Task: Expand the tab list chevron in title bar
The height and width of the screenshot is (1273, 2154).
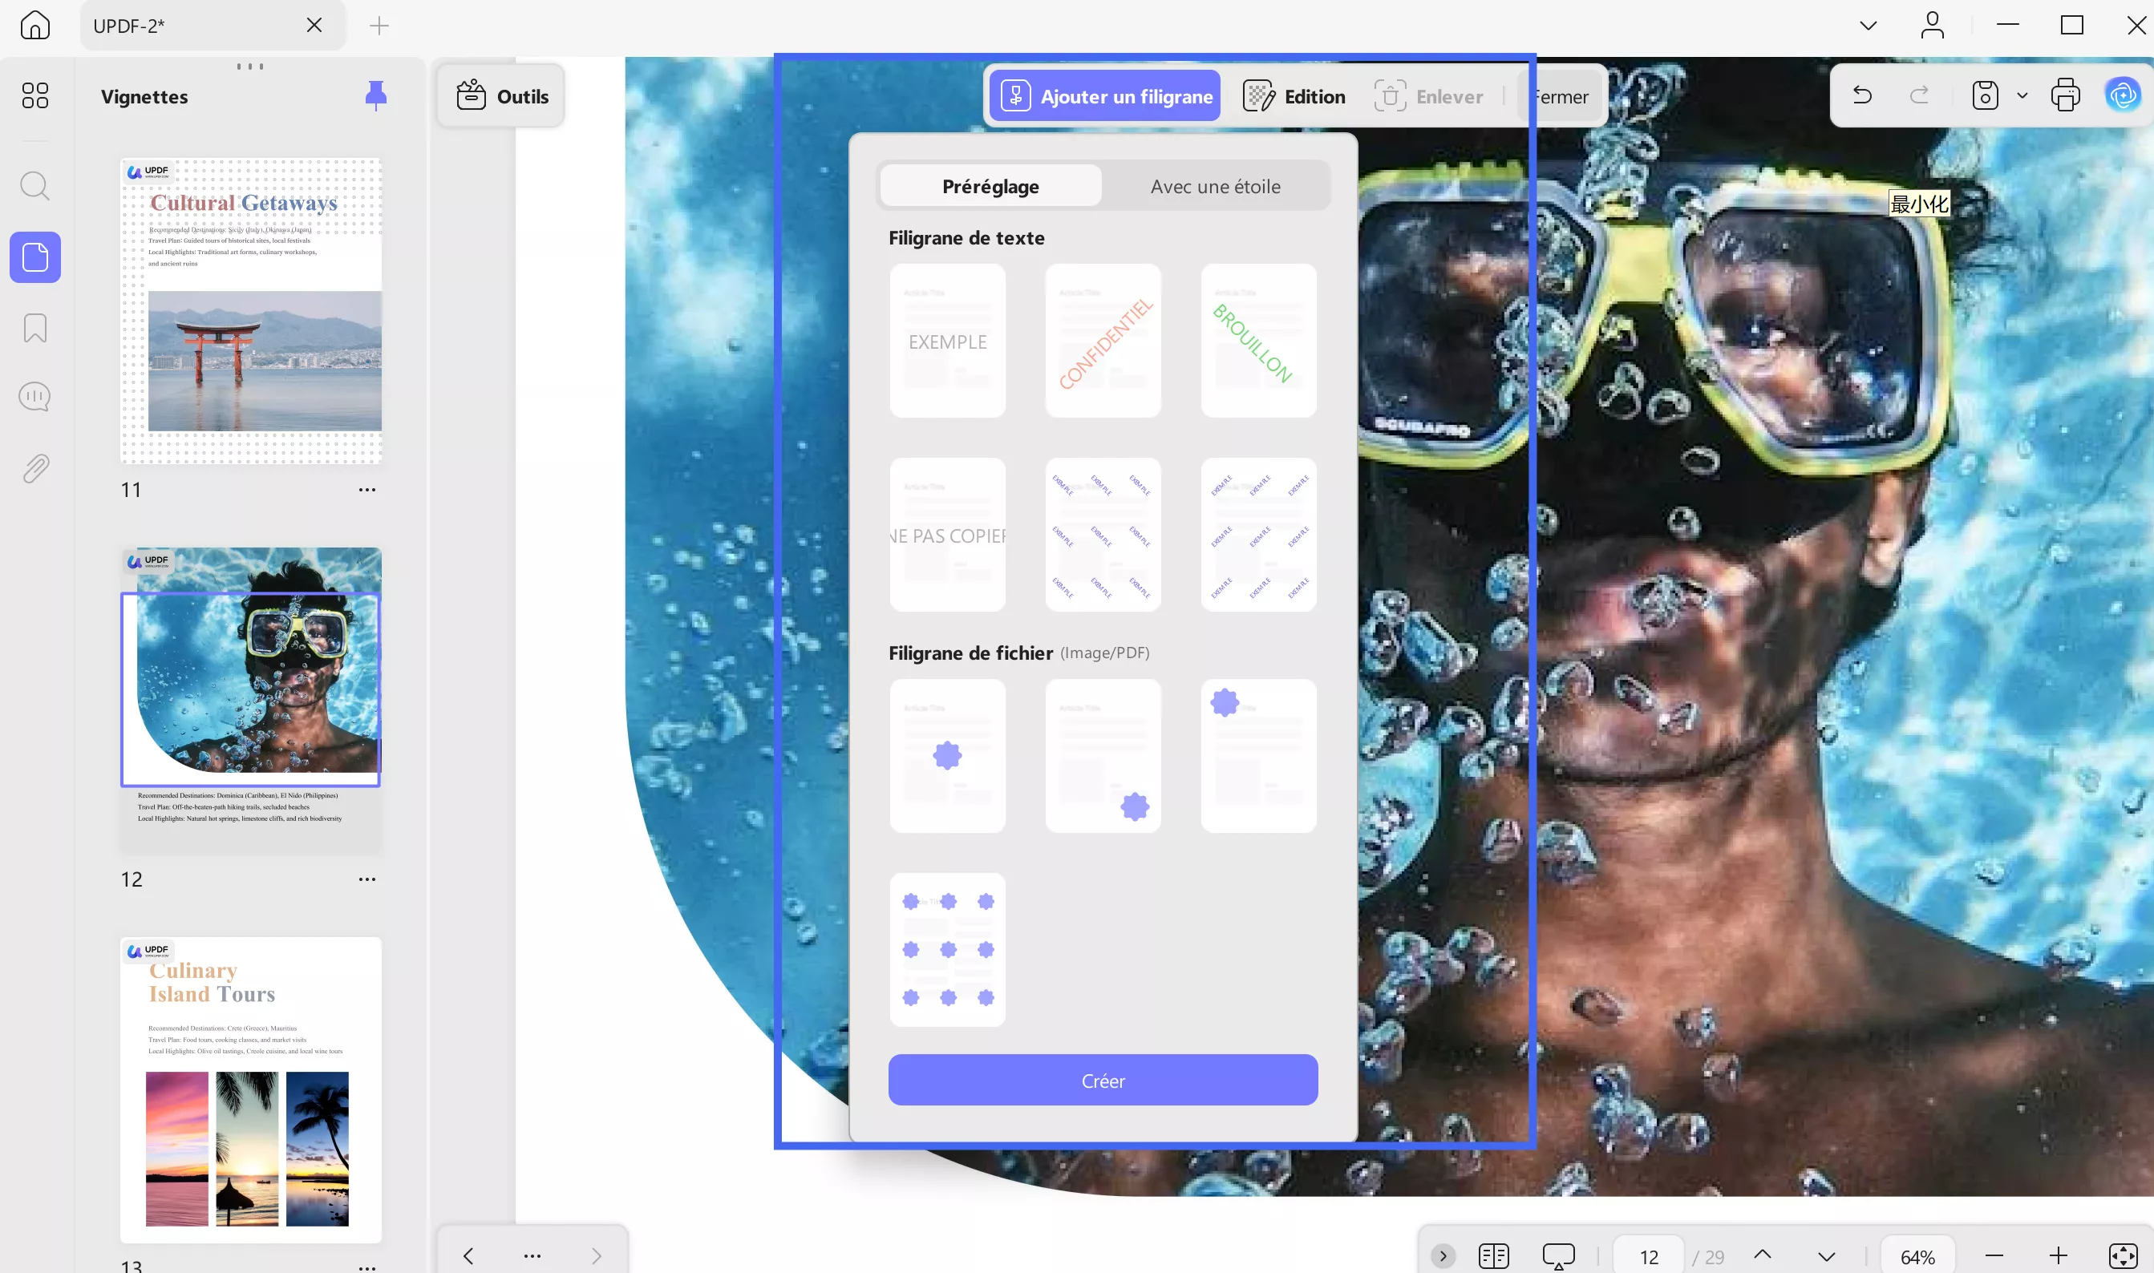Action: pos(1869,26)
